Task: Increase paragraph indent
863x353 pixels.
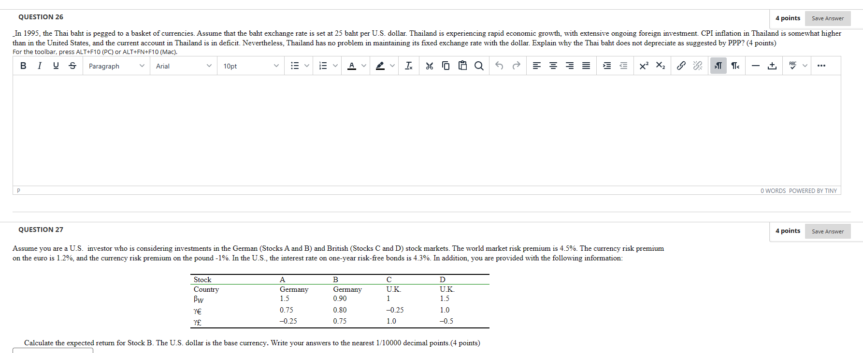Action: (x=607, y=66)
